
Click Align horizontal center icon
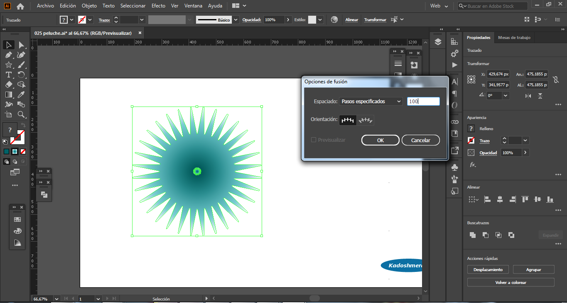pos(500,199)
